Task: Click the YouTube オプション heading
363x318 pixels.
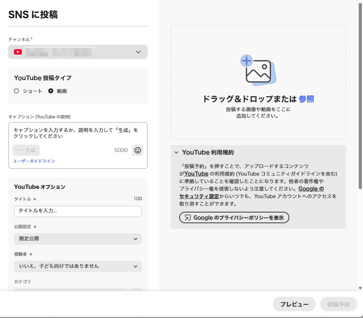Action: (40, 187)
